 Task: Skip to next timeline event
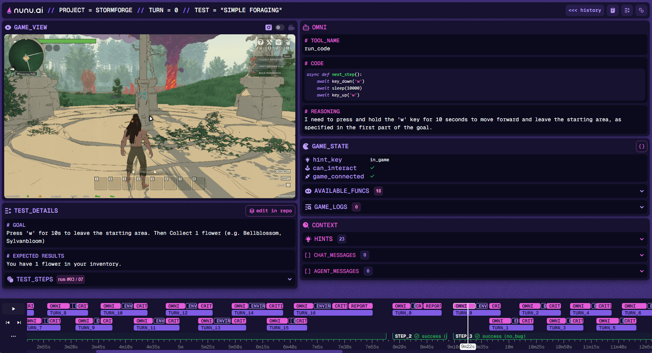[x=19, y=323]
